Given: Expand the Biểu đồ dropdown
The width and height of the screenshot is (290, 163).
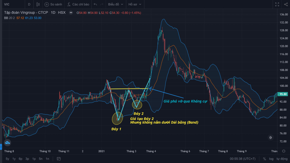Looking at the screenshot, I should tap(116, 4).
